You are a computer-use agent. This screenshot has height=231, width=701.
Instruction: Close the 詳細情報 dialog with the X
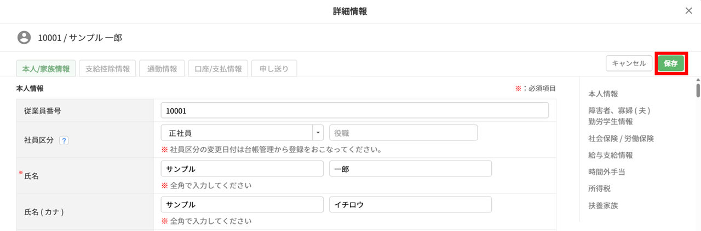coord(689,11)
